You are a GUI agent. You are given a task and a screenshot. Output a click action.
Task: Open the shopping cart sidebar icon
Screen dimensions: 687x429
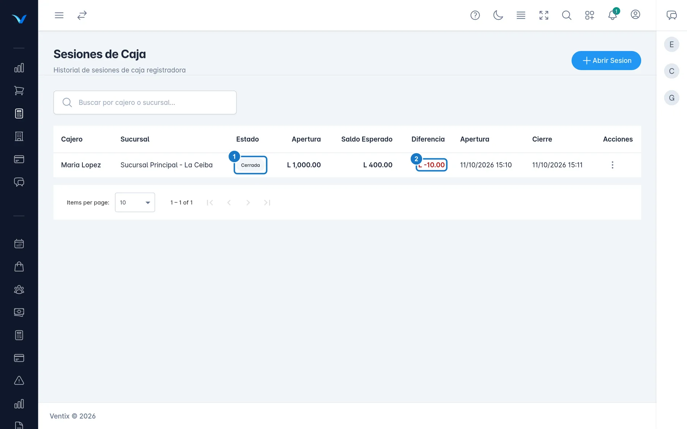tap(19, 91)
